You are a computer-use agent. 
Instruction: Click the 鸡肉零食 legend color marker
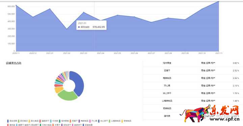[x=60, y=121]
